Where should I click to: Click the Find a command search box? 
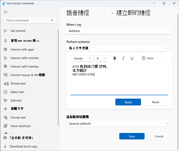(x=30, y=20)
